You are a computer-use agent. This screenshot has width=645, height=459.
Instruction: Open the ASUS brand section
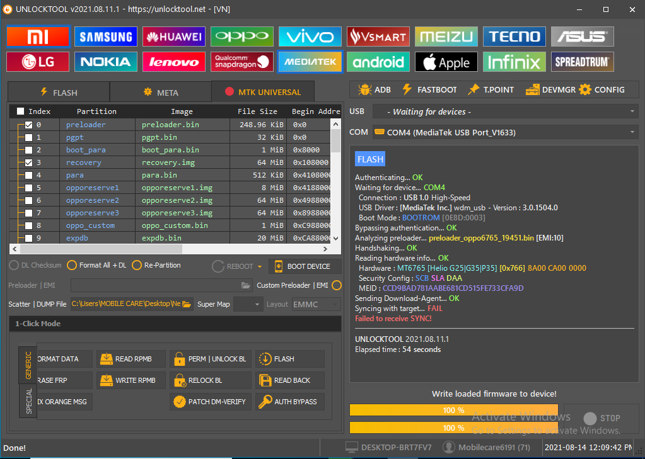click(582, 37)
